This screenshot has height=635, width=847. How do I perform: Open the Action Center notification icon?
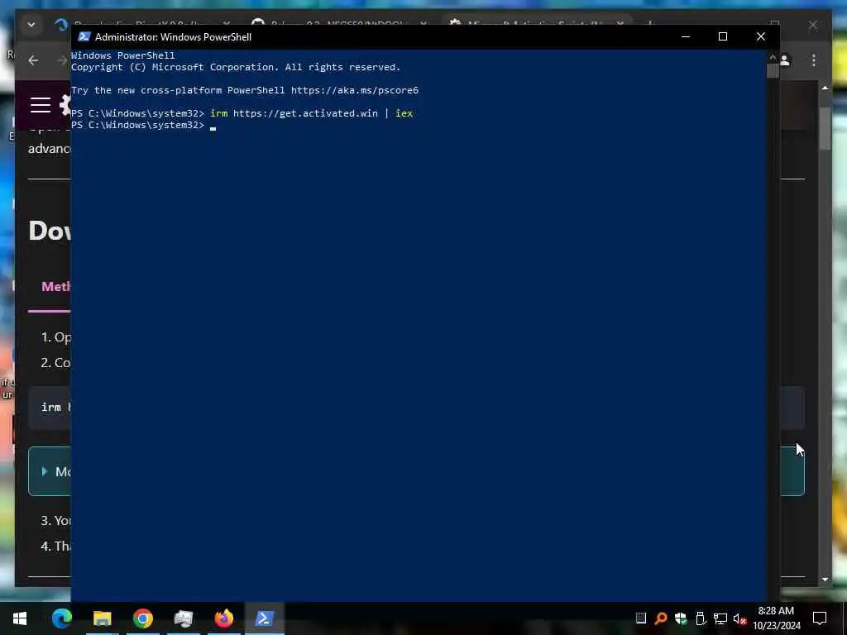pyautogui.click(x=820, y=618)
